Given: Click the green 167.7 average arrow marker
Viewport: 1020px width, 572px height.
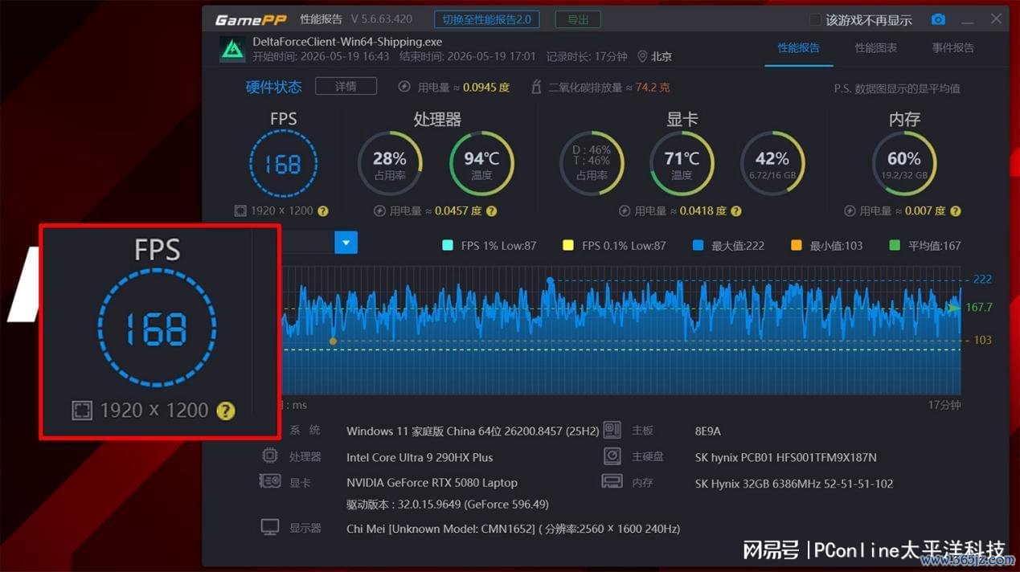Looking at the screenshot, I should coord(954,308).
